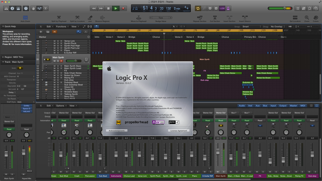Collapse the FX track stack triangle
322x181 pixels.
pos(43,70)
